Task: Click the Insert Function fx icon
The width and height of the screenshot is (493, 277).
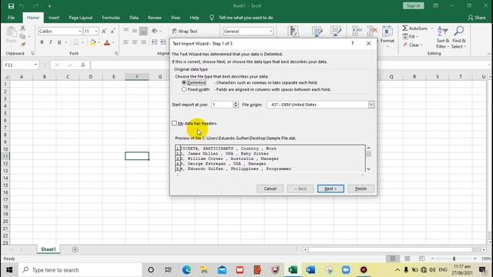Action: click(82, 65)
